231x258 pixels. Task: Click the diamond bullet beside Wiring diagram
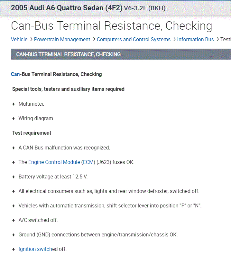tap(14, 119)
